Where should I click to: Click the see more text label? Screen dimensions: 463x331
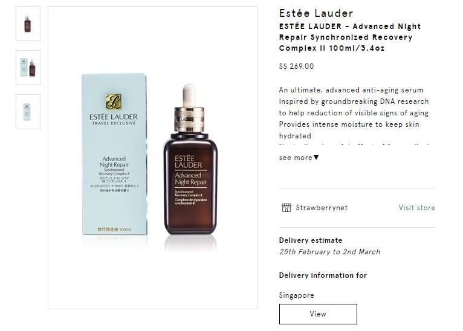pos(296,158)
